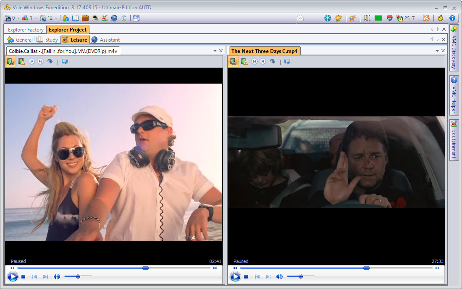The width and height of the screenshot is (462, 289).
Task: Play the Colbie Caillat video
Action: (x=13, y=276)
